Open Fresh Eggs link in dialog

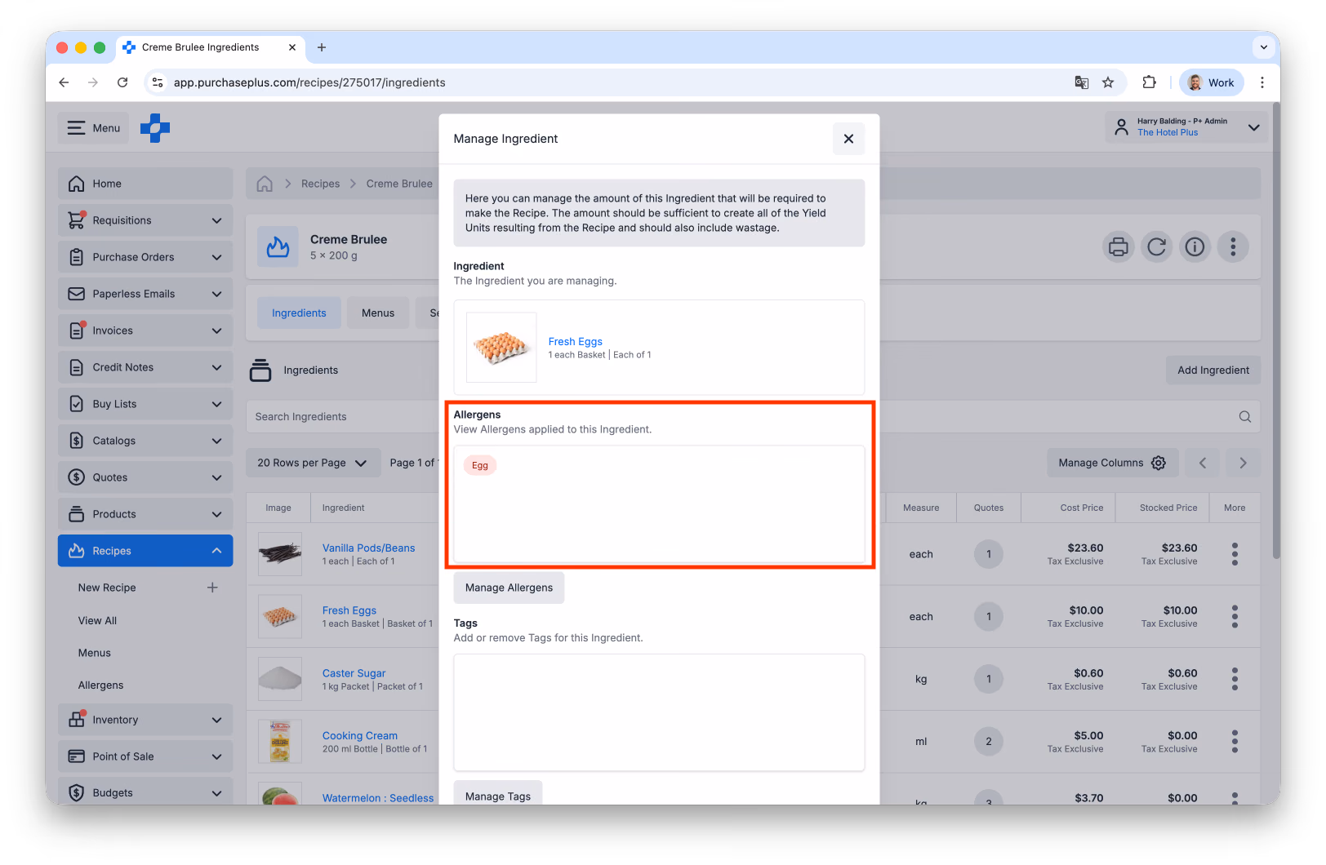(x=576, y=342)
